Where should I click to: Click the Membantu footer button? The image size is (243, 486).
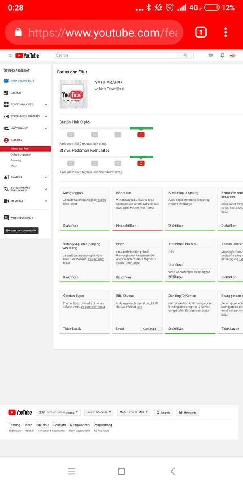tap(188, 412)
